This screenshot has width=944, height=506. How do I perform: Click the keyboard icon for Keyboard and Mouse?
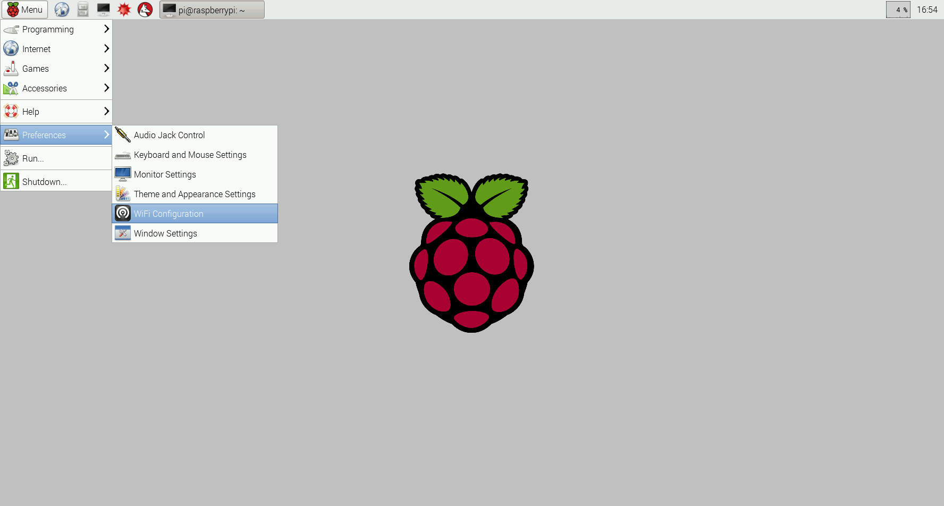123,155
